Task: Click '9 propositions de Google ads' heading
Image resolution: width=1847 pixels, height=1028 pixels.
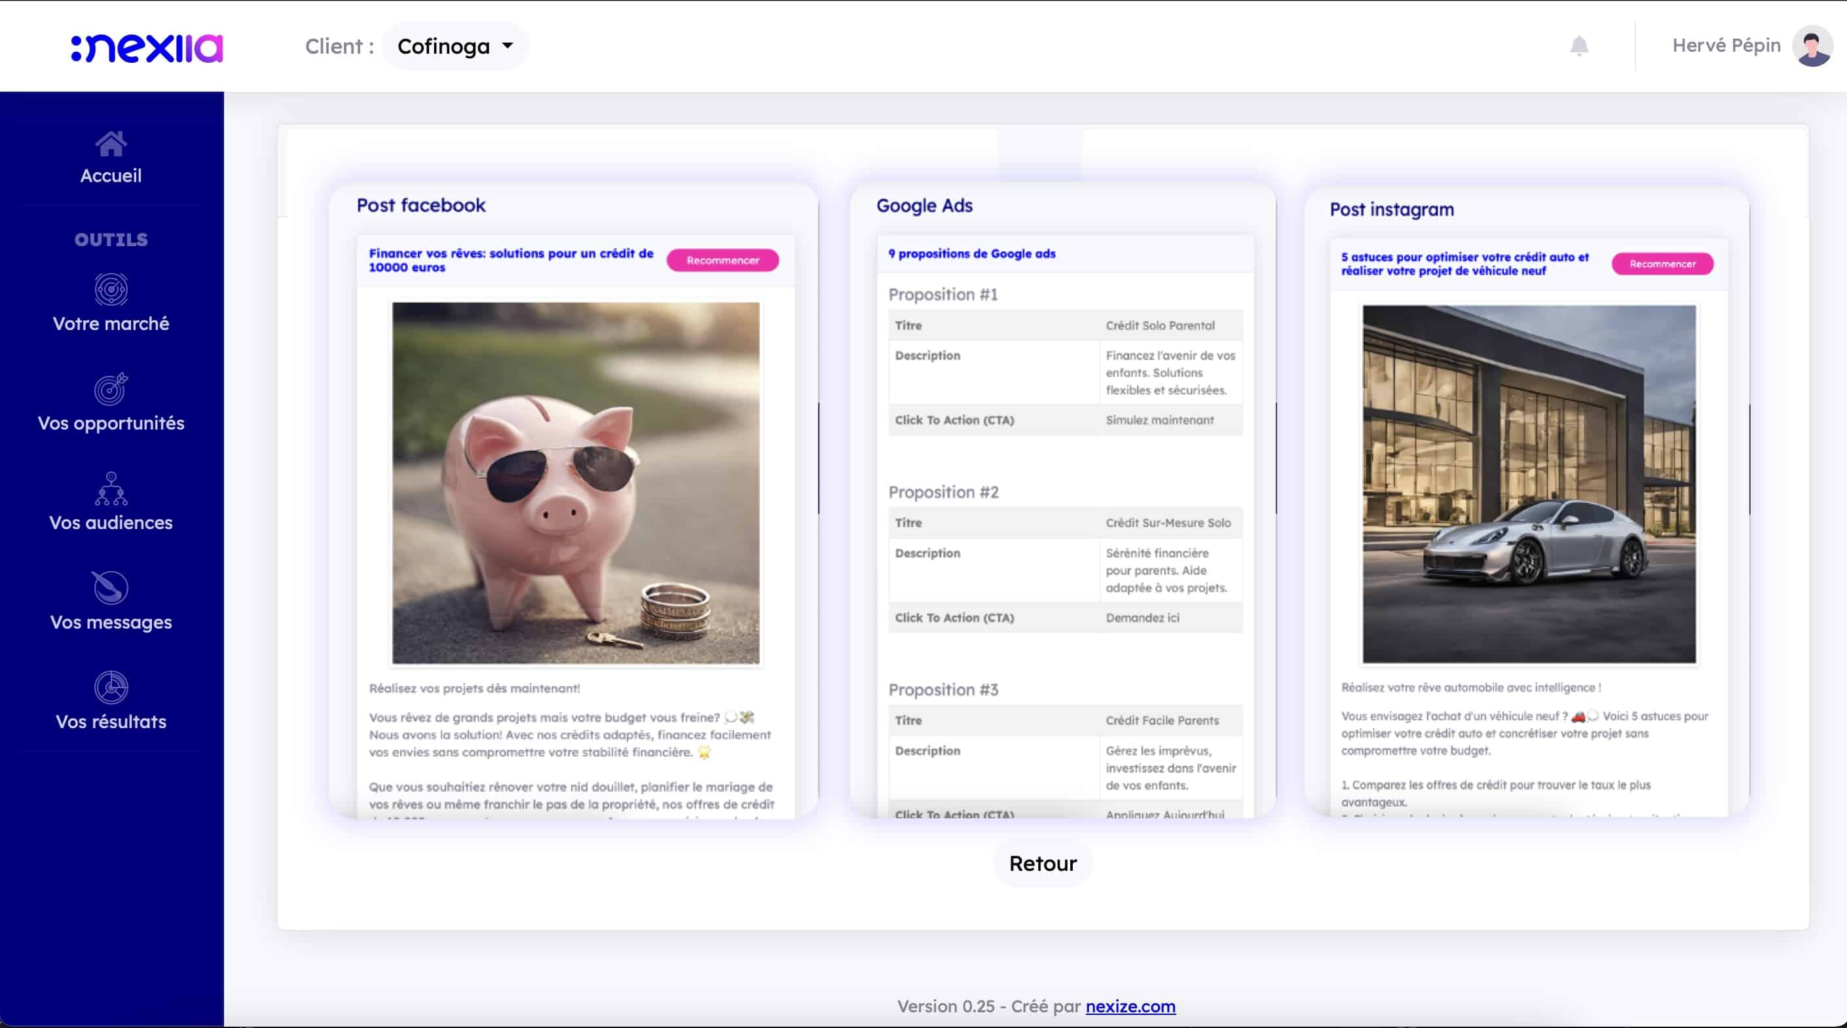Action: (971, 254)
